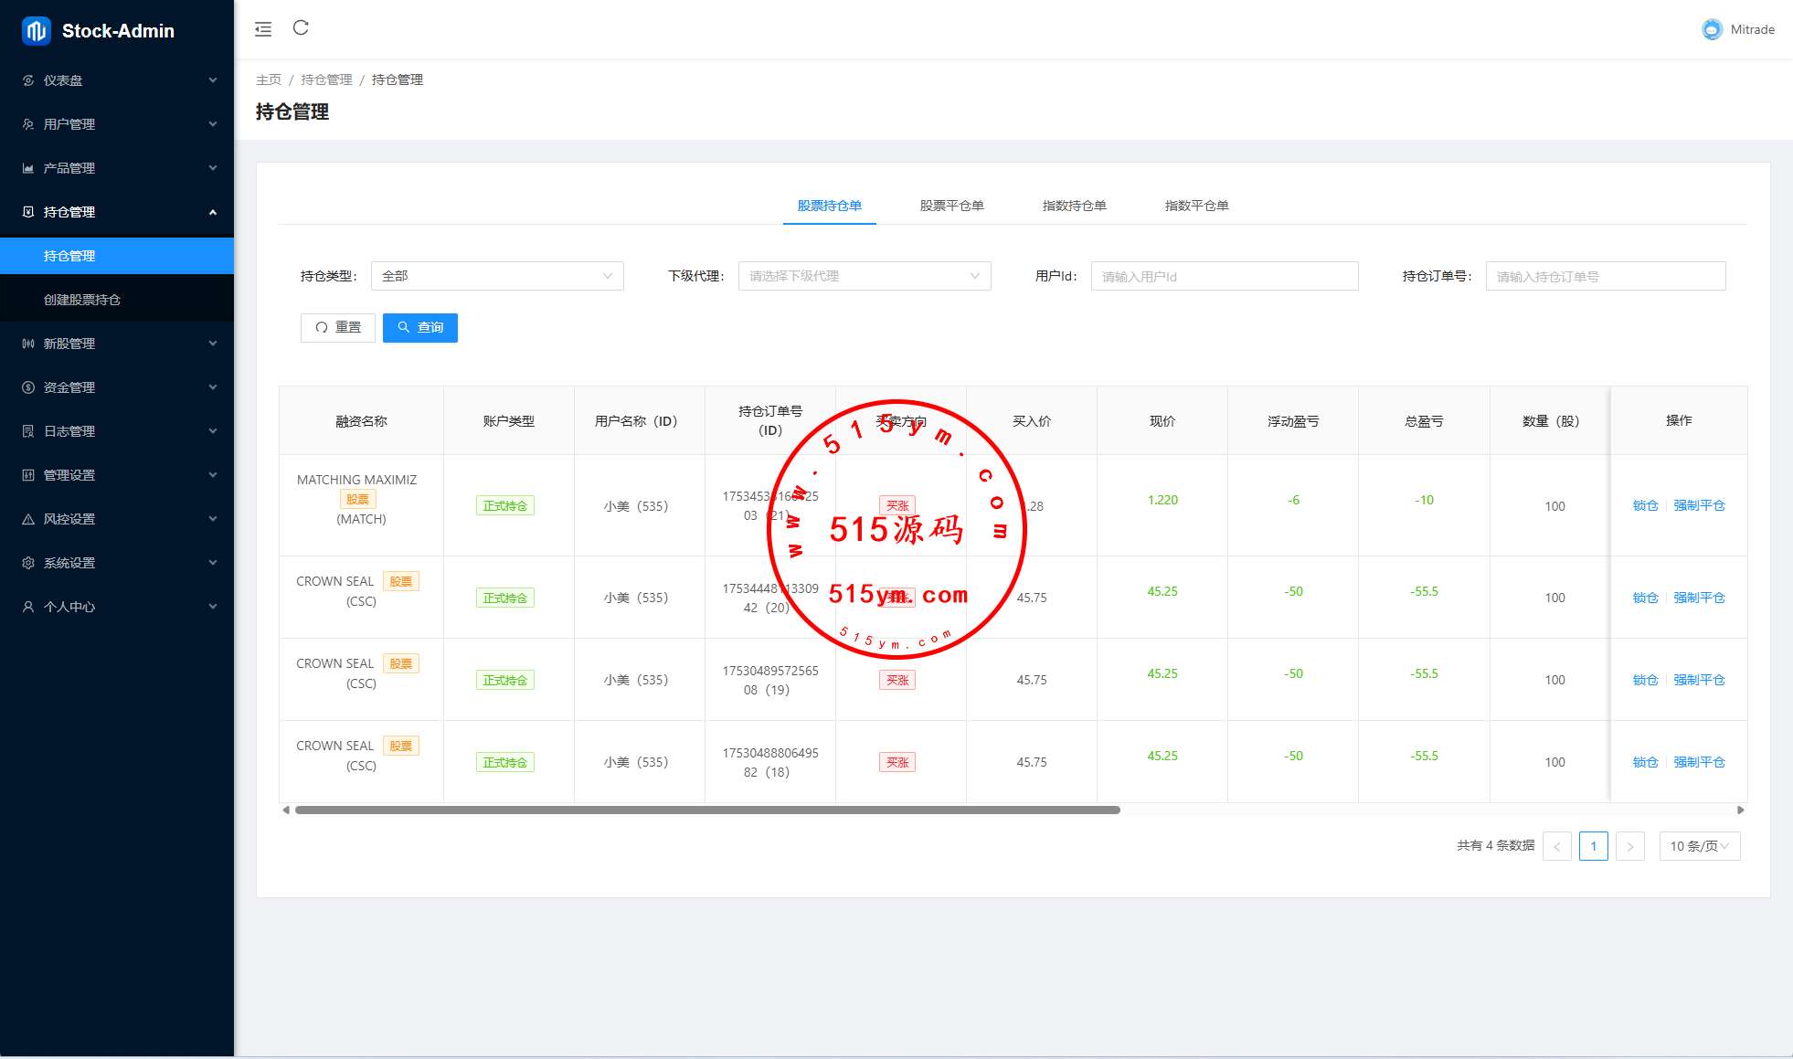Click the page refresh icon

pyautogui.click(x=301, y=28)
